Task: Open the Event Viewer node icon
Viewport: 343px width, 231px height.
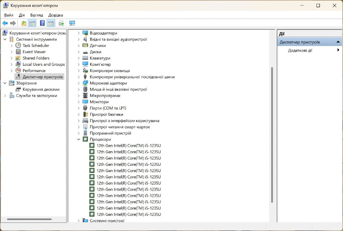Action: (18, 52)
